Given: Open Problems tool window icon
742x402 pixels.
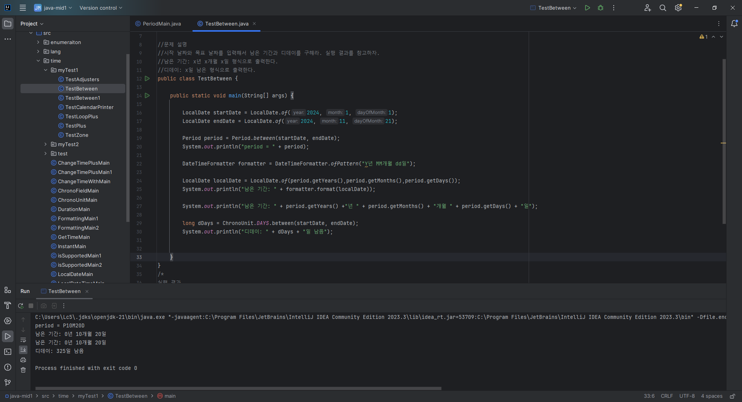Looking at the screenshot, I should [x=8, y=367].
